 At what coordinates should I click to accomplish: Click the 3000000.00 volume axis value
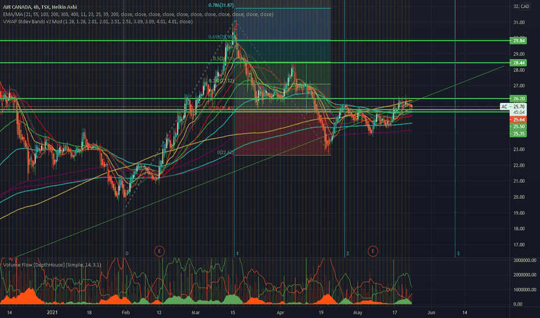[524, 260]
